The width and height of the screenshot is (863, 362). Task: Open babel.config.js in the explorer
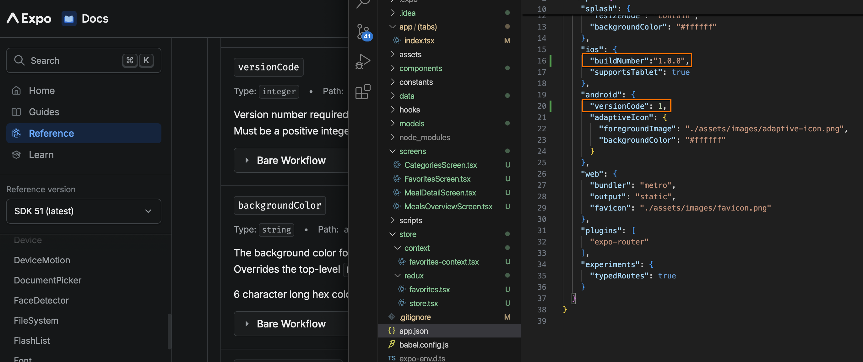coord(449,344)
